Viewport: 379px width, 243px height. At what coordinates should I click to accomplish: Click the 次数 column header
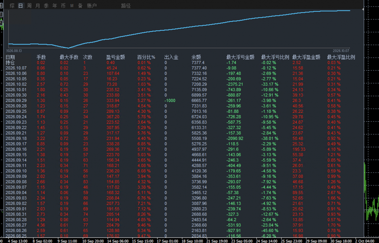(87, 57)
